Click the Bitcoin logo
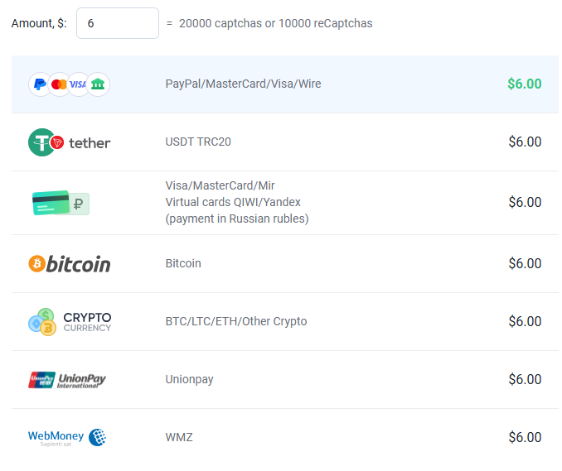This screenshot has height=471, width=562. click(x=69, y=263)
